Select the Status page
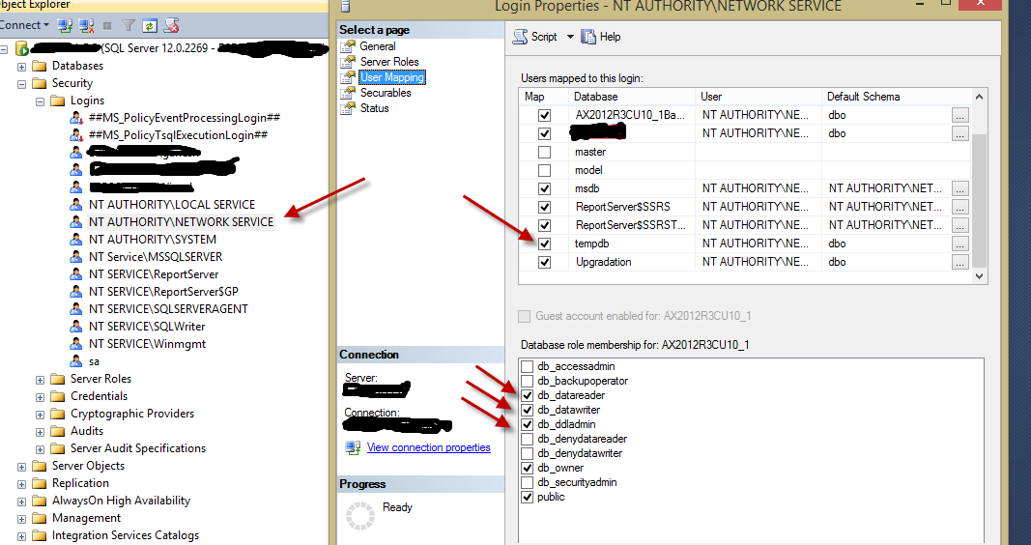This screenshot has height=545, width=1031. pyautogui.click(x=374, y=108)
